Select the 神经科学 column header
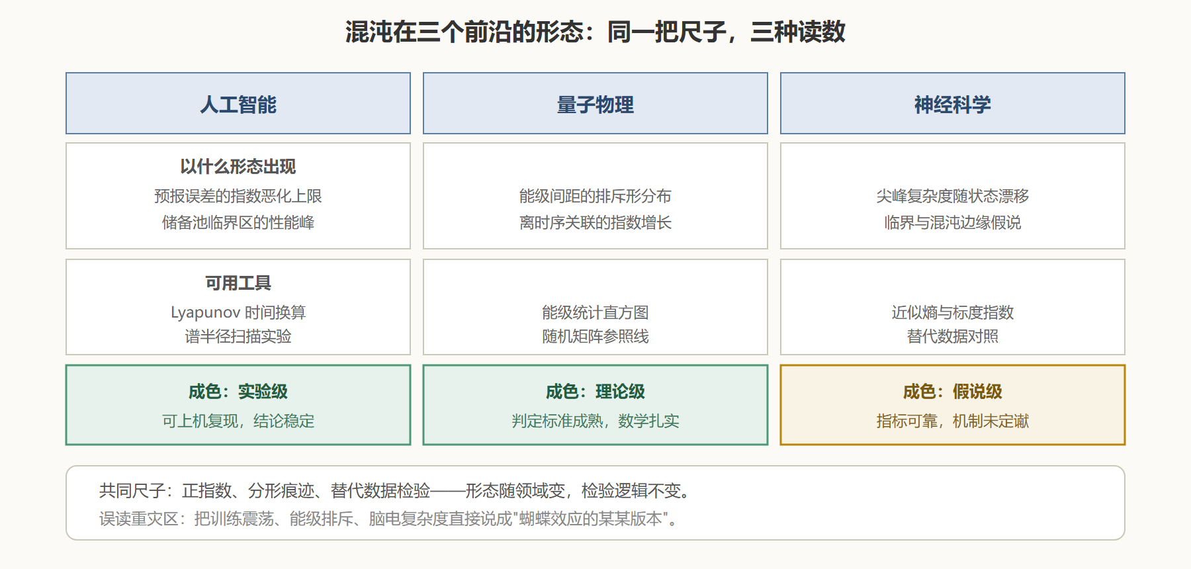The height and width of the screenshot is (569, 1191). (953, 103)
